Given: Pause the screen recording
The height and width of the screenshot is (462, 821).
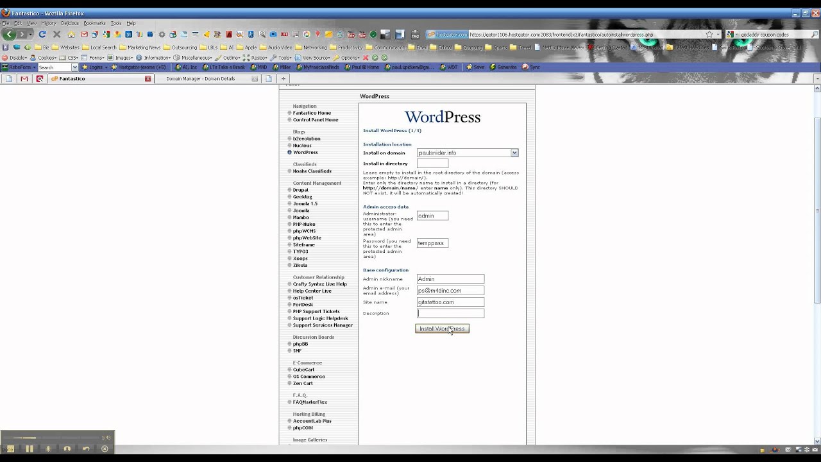Looking at the screenshot, I should coord(30,449).
